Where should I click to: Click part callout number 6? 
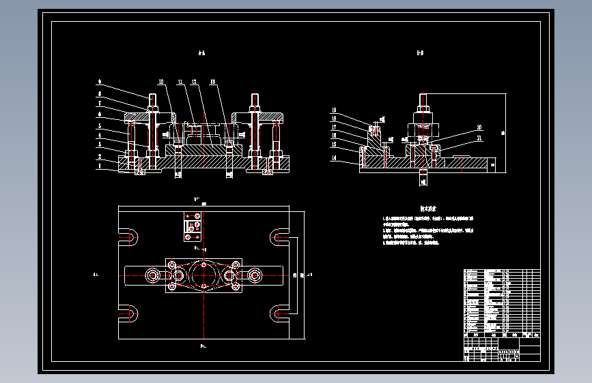(100, 114)
